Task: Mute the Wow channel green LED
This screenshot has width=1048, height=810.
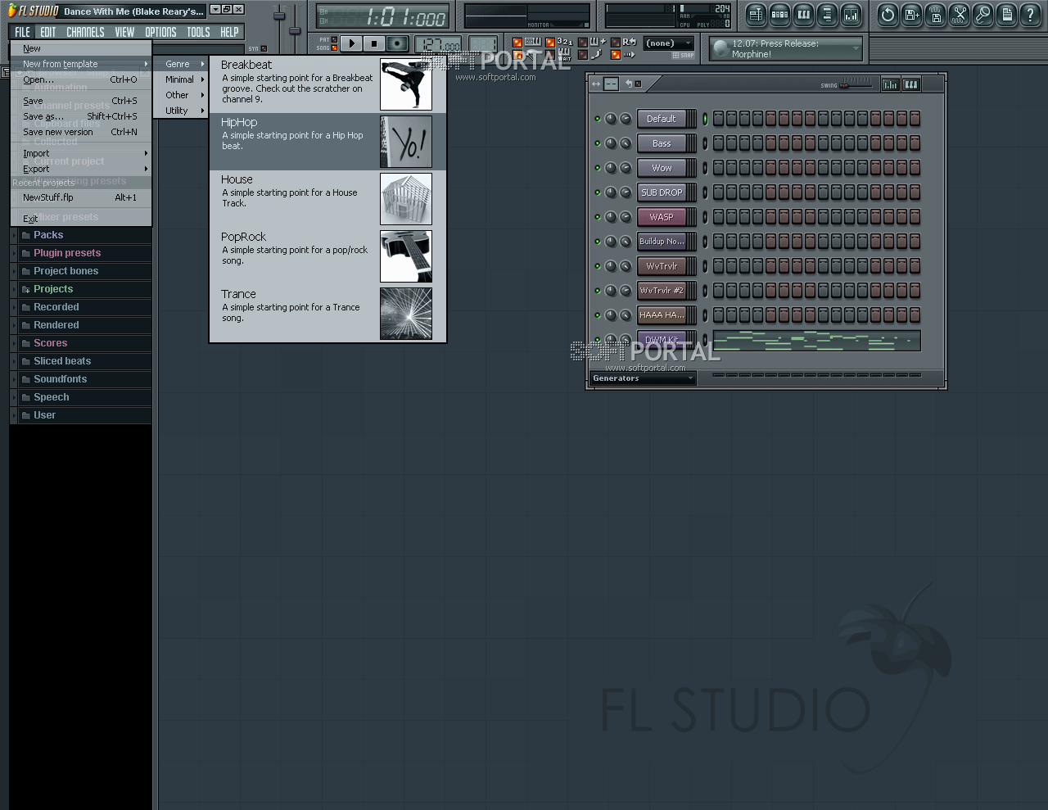Action: click(598, 168)
